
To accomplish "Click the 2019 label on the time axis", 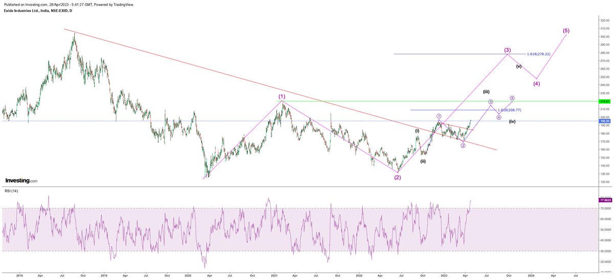I will point(104,275).
